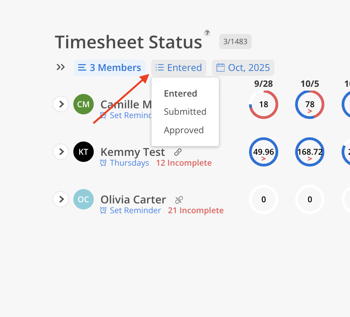Screen dimensions: 350x317
Task: Choose Entered in the status menu
Action: pos(180,94)
